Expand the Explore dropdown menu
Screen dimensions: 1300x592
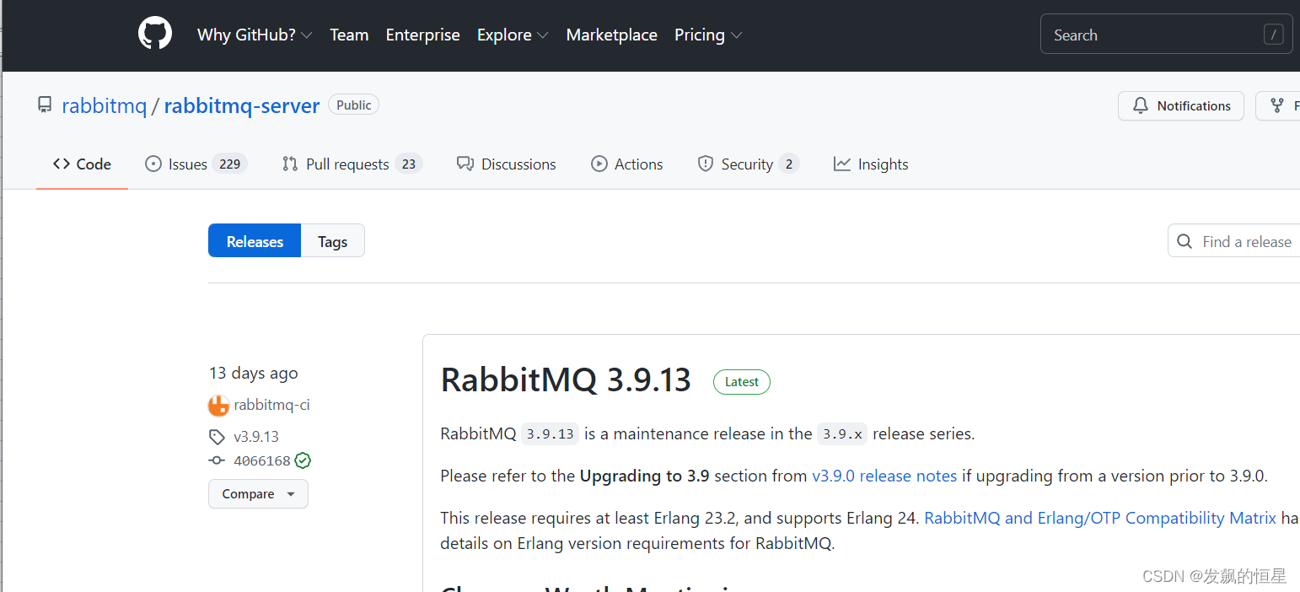point(513,35)
